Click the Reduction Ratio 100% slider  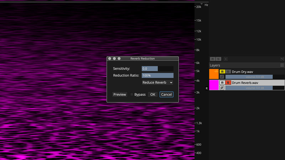[157, 75]
